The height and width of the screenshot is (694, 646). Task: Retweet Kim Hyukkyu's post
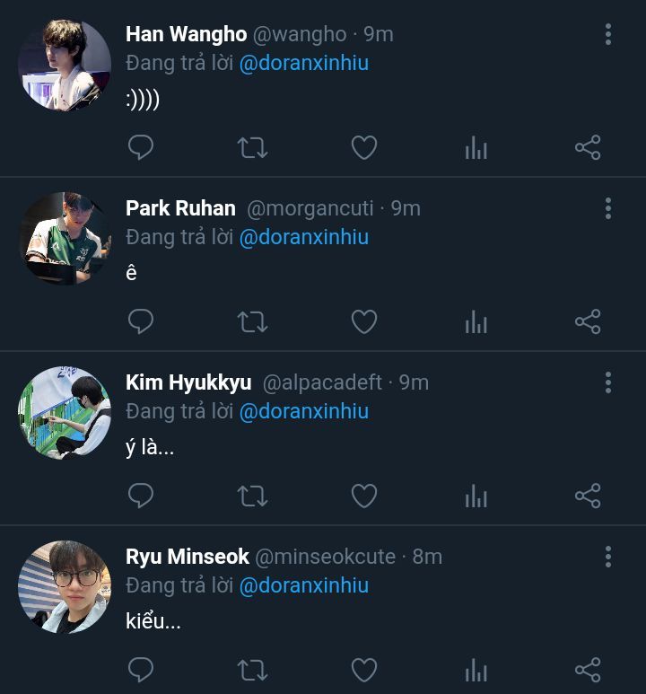(252, 496)
